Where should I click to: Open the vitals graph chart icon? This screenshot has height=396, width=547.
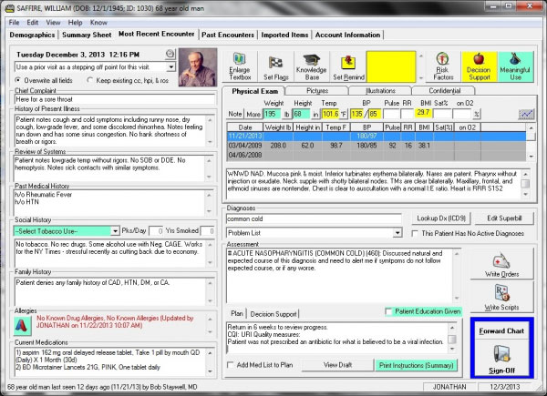(x=526, y=114)
